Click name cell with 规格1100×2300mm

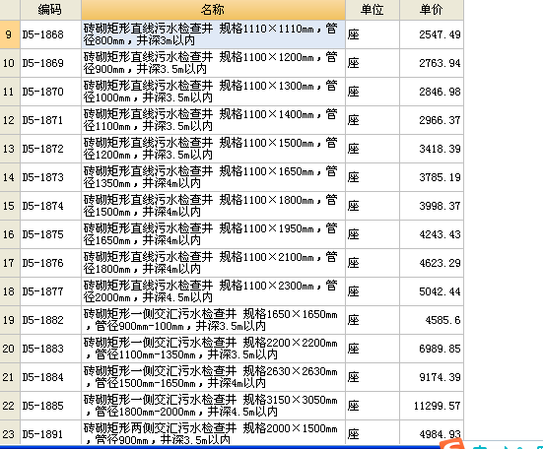[213, 291]
